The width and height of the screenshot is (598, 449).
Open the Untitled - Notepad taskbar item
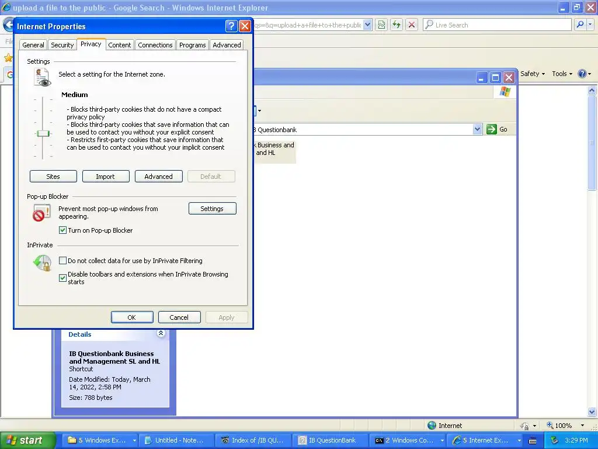point(176,440)
